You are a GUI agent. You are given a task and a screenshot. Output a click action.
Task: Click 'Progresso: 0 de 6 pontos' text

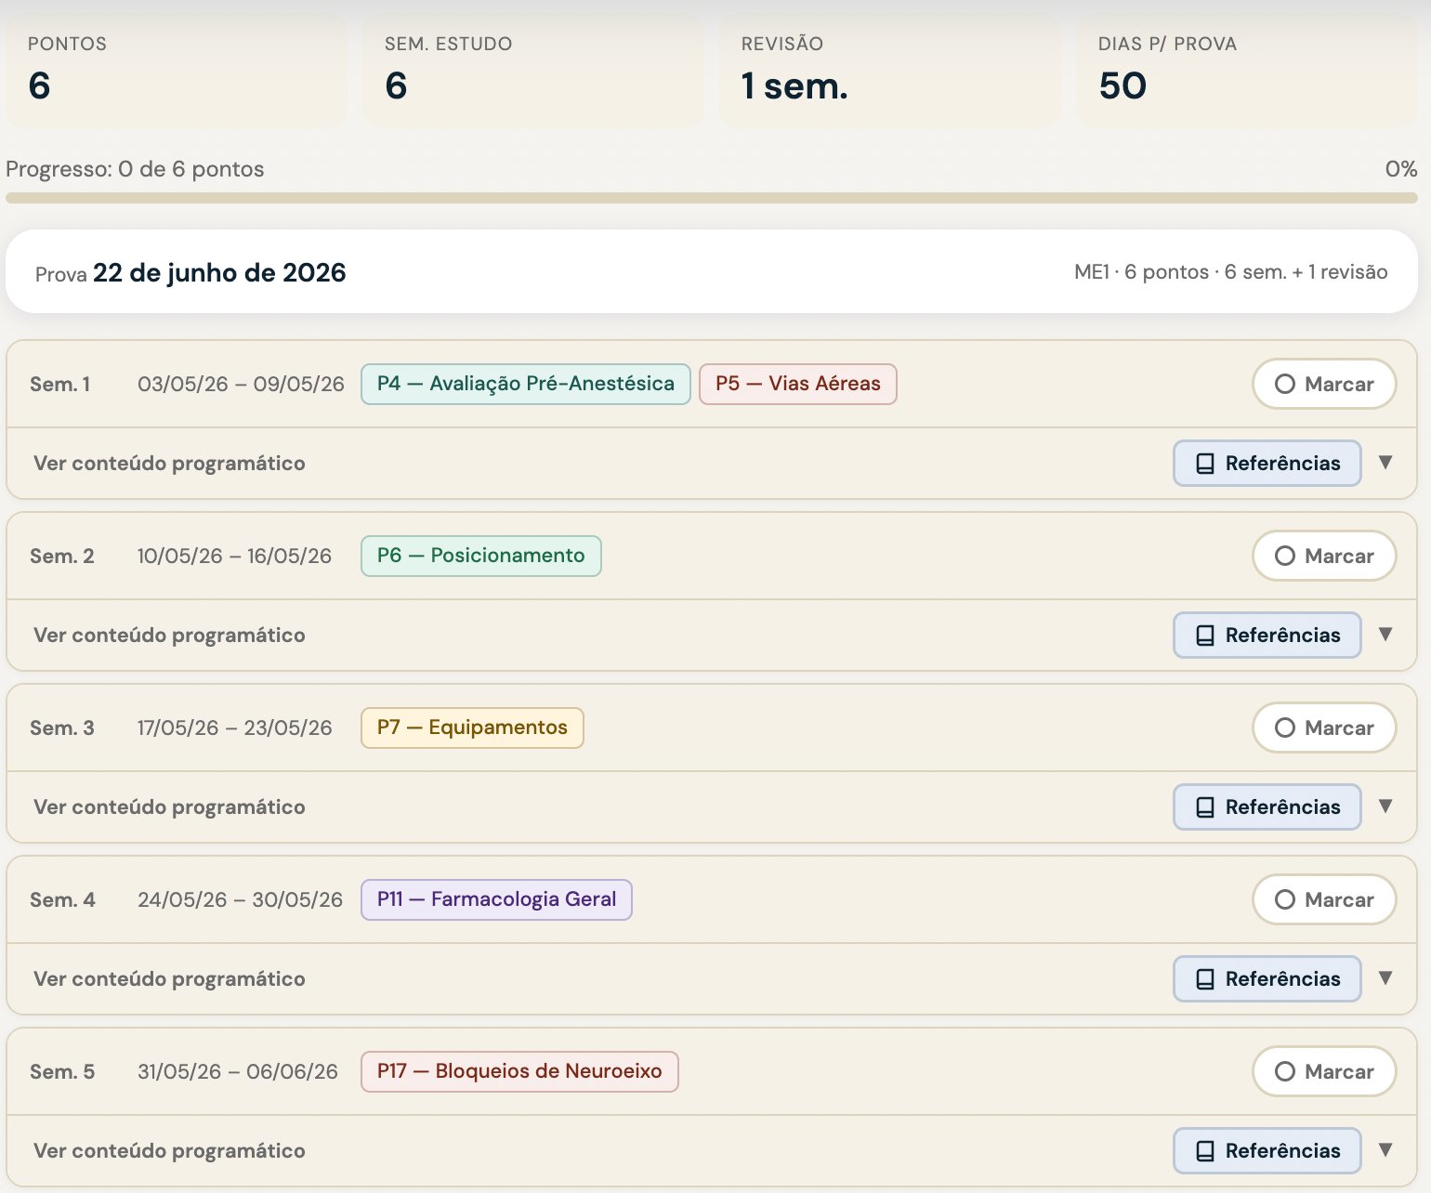(135, 169)
